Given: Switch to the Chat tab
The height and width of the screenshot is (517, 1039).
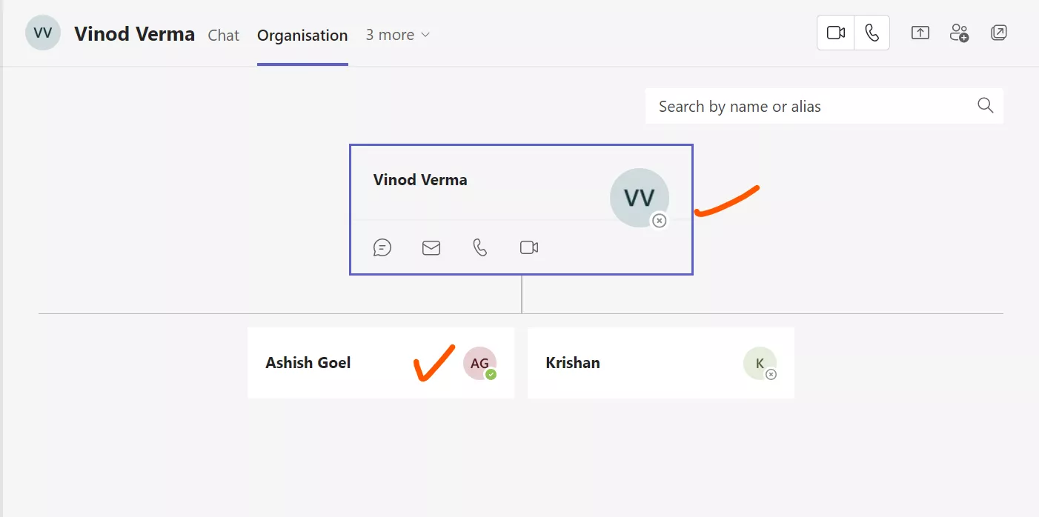Looking at the screenshot, I should (x=223, y=35).
